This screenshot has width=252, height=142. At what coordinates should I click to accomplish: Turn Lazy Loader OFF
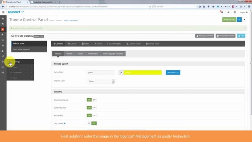point(94,123)
